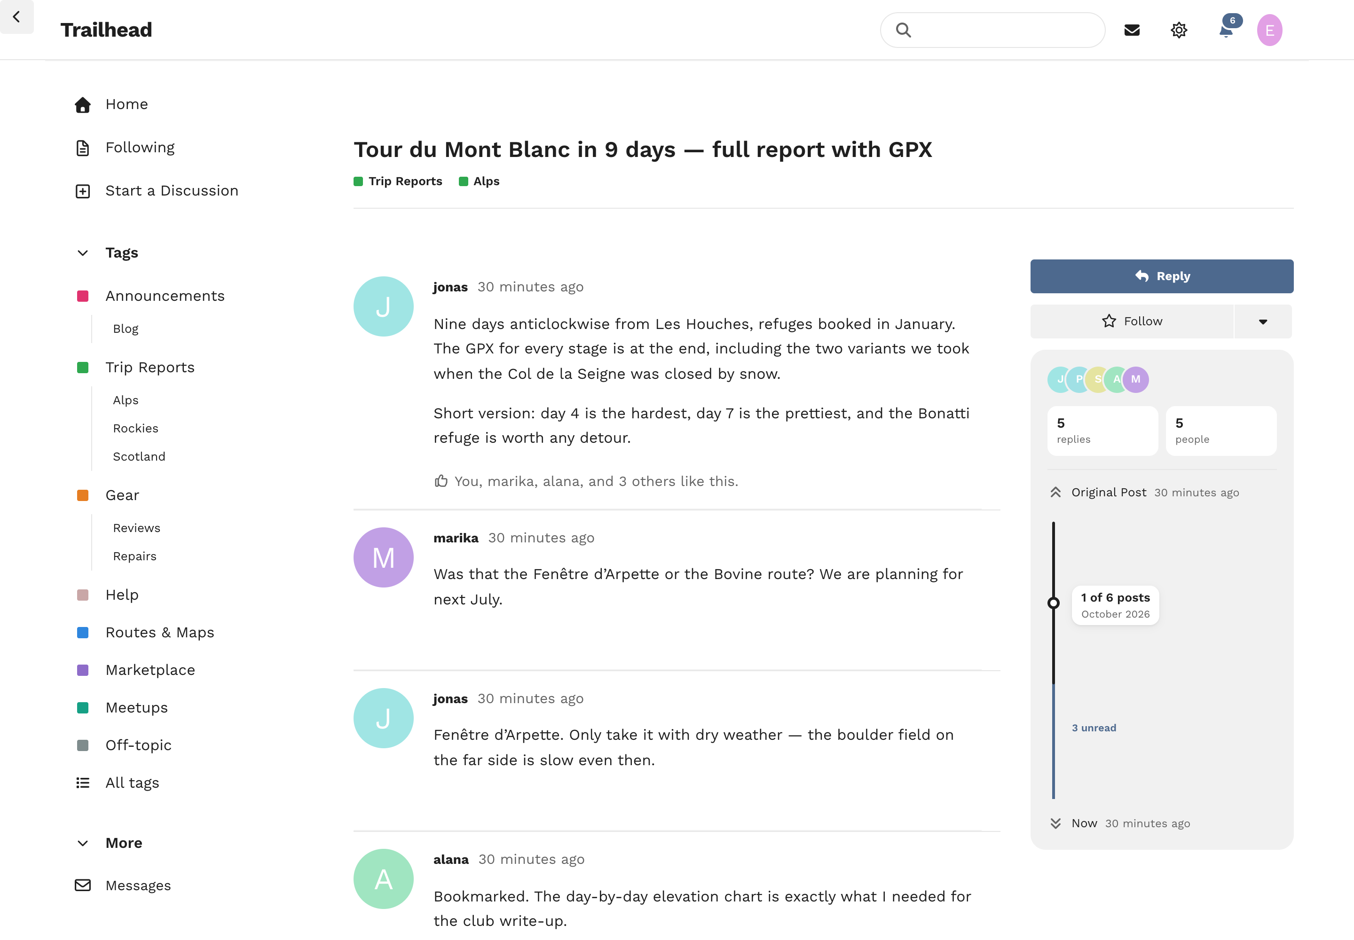Click jonas's avatar on first post
The height and width of the screenshot is (940, 1354).
point(384,306)
